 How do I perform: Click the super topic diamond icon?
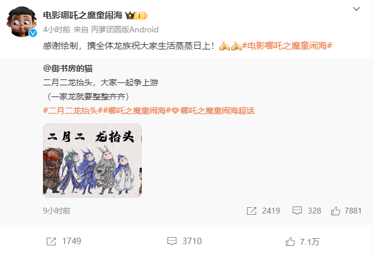coord(175,111)
